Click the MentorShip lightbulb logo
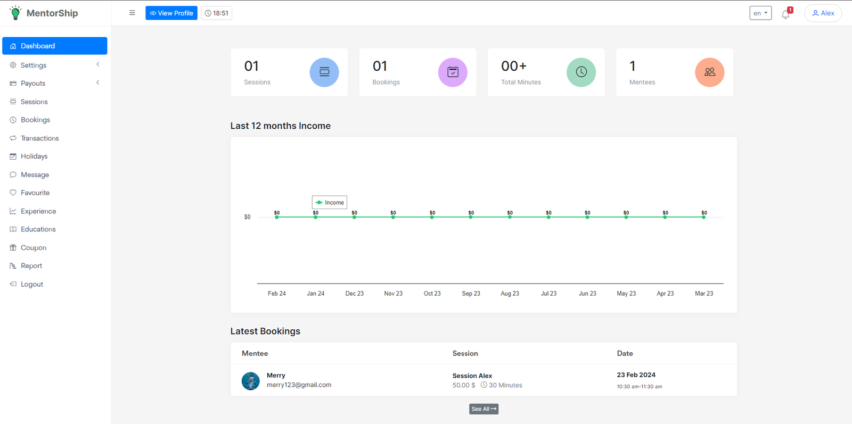The image size is (852, 424). point(15,13)
